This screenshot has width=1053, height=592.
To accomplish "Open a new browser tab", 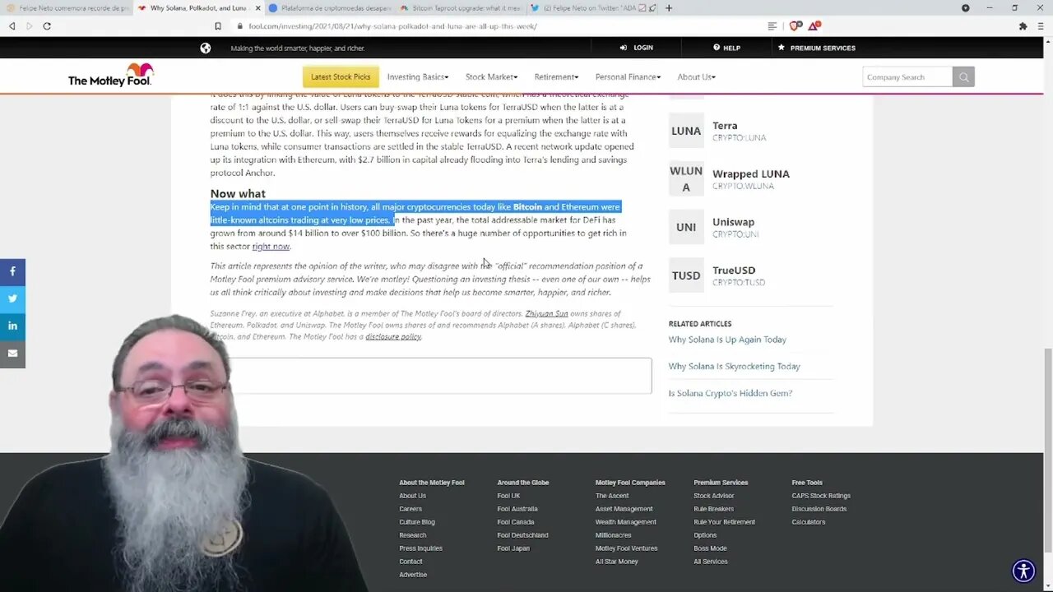I will tap(669, 8).
